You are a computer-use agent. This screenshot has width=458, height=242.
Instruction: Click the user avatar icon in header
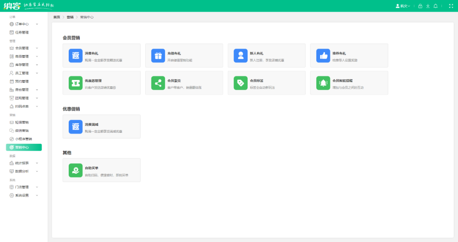pyautogui.click(x=397, y=6)
